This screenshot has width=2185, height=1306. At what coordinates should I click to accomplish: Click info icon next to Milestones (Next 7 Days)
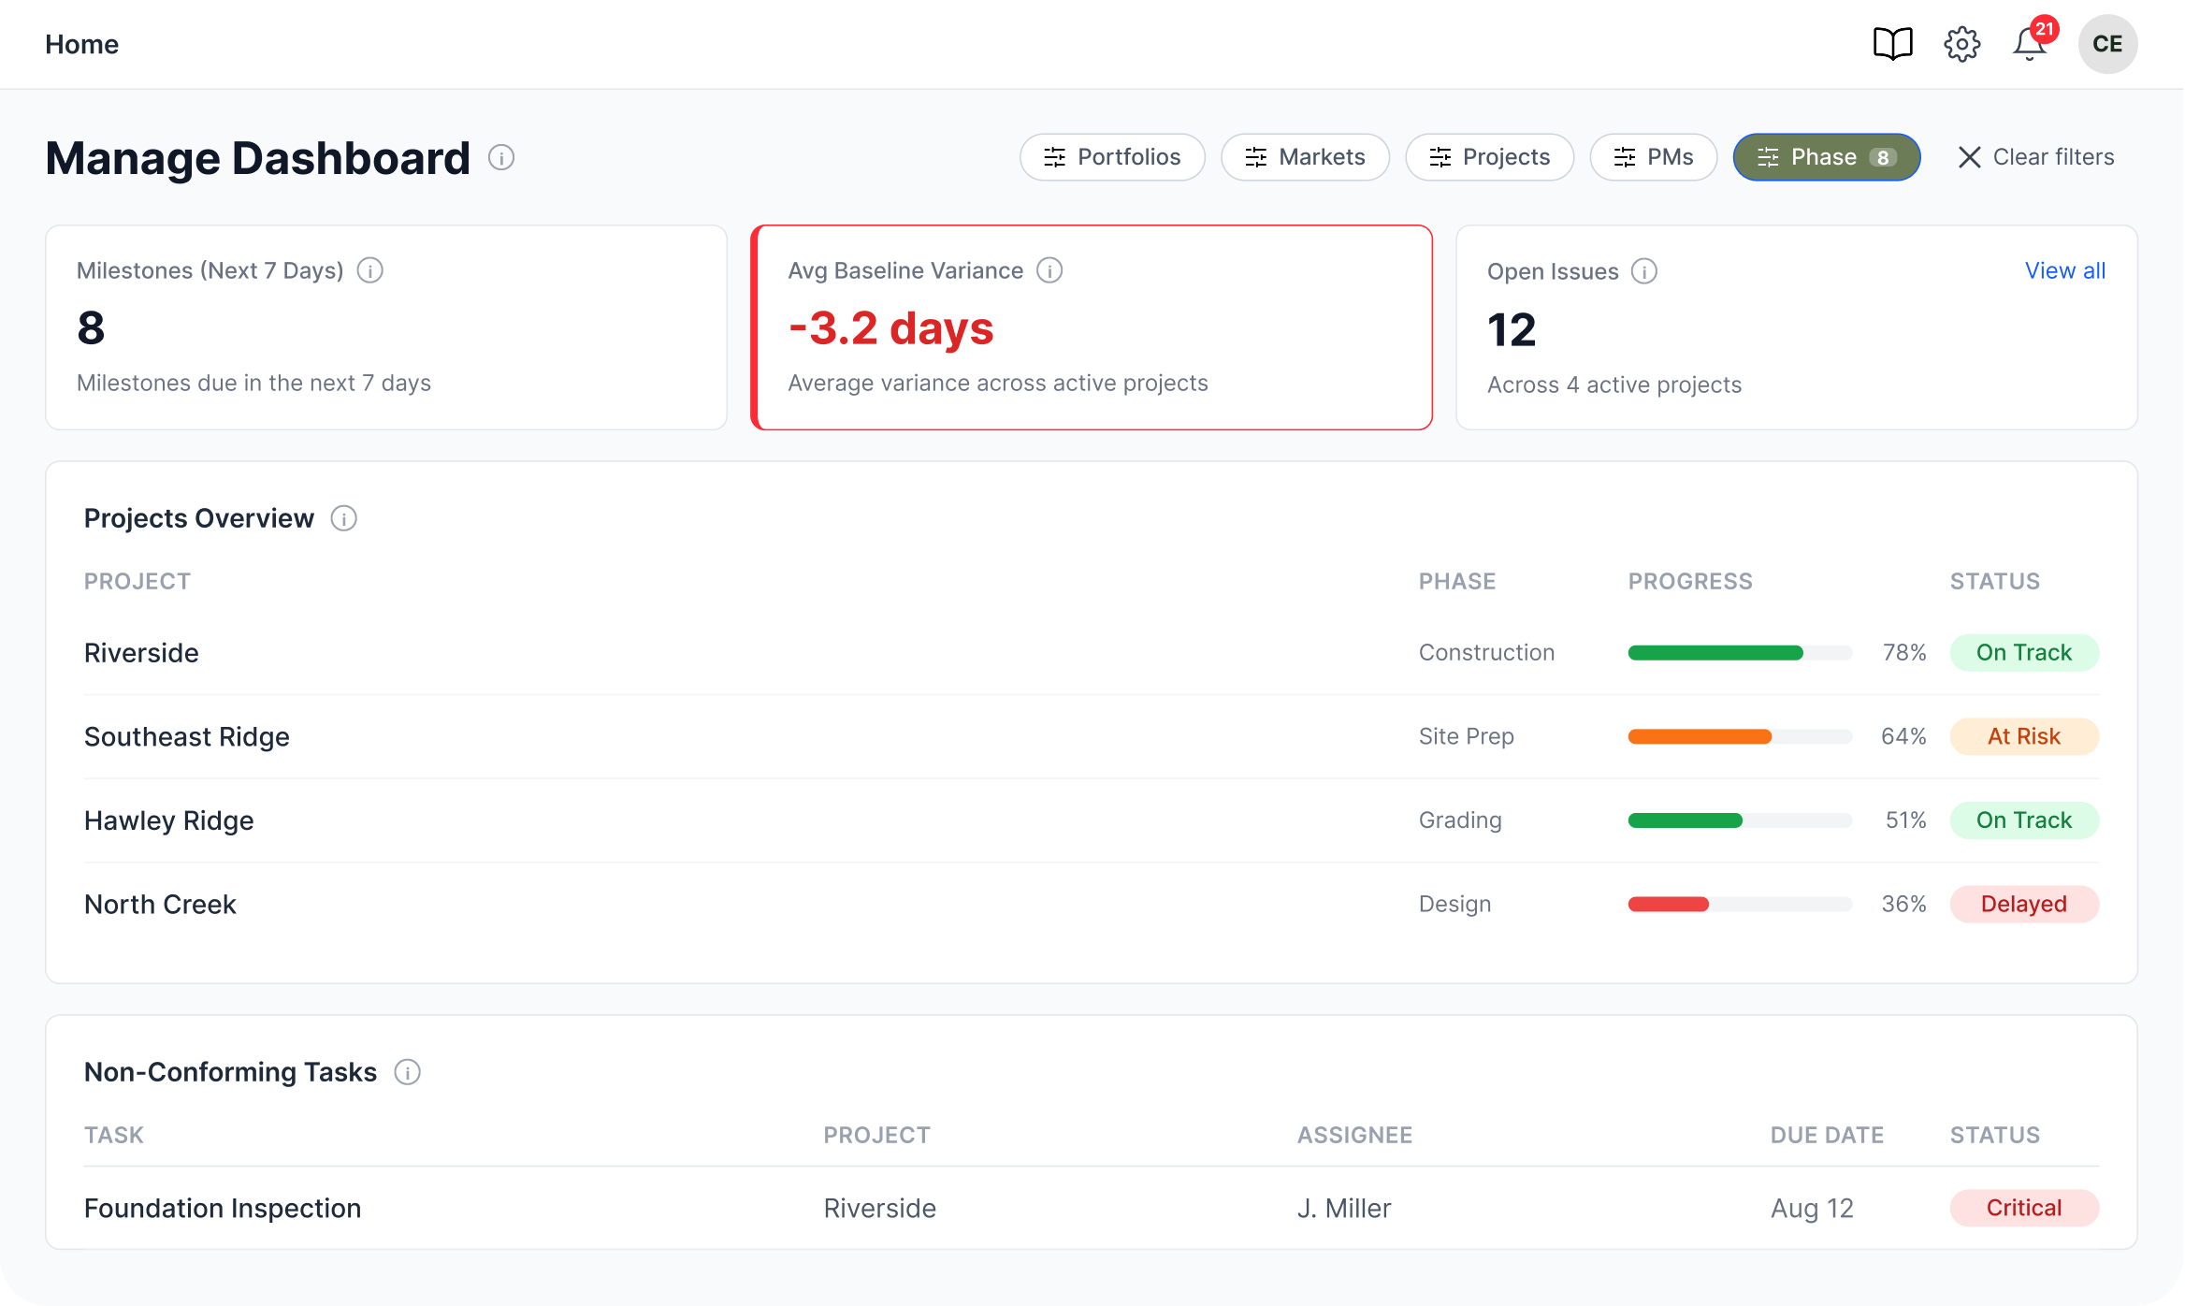(370, 270)
